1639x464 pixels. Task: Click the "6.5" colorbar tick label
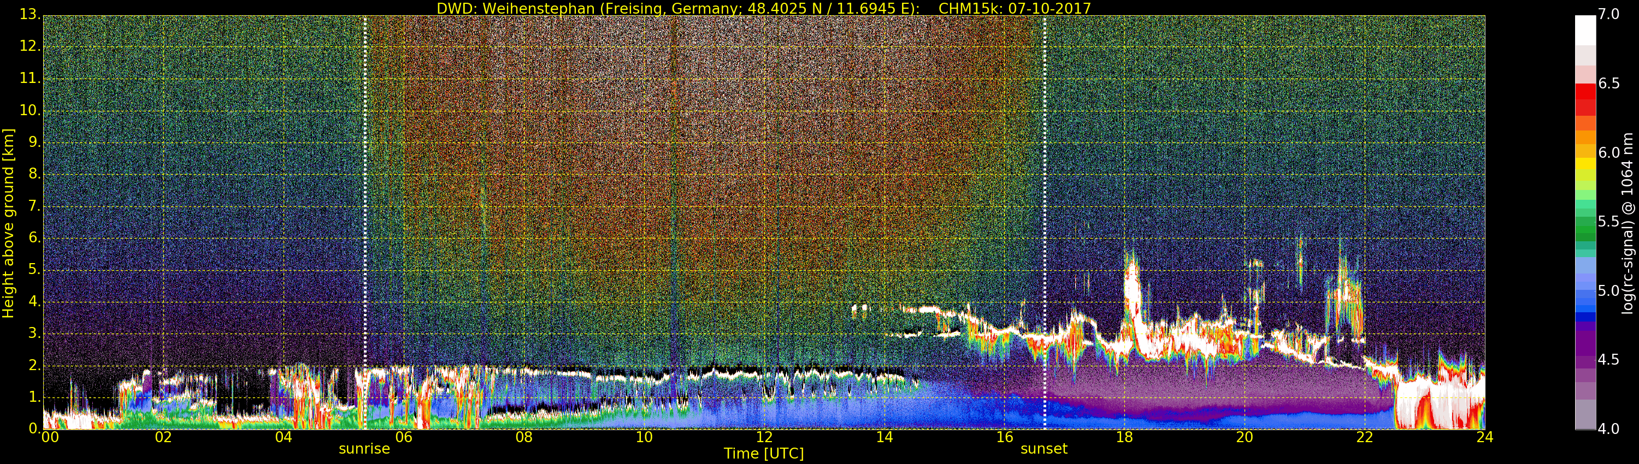[1609, 84]
